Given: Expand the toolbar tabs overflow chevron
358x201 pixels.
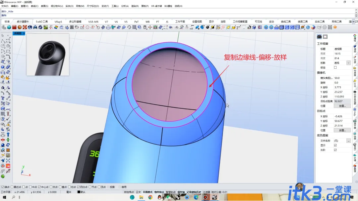Looking at the screenshot, I should click(353, 21).
